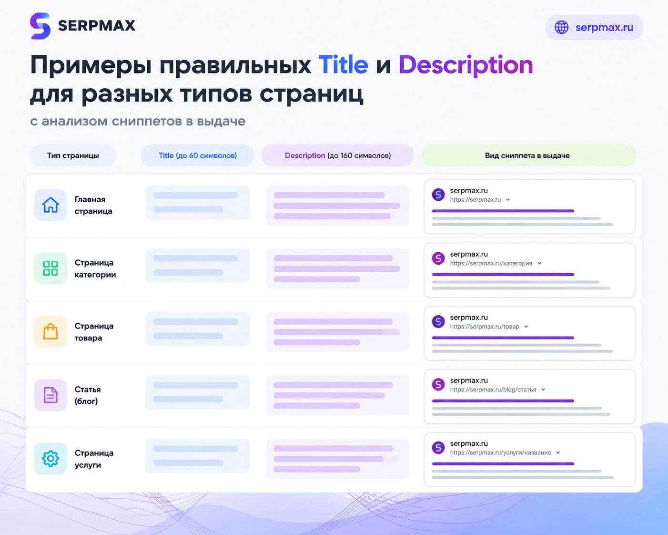
Task: Click the SERPMAX wordmark text
Action: click(x=97, y=26)
